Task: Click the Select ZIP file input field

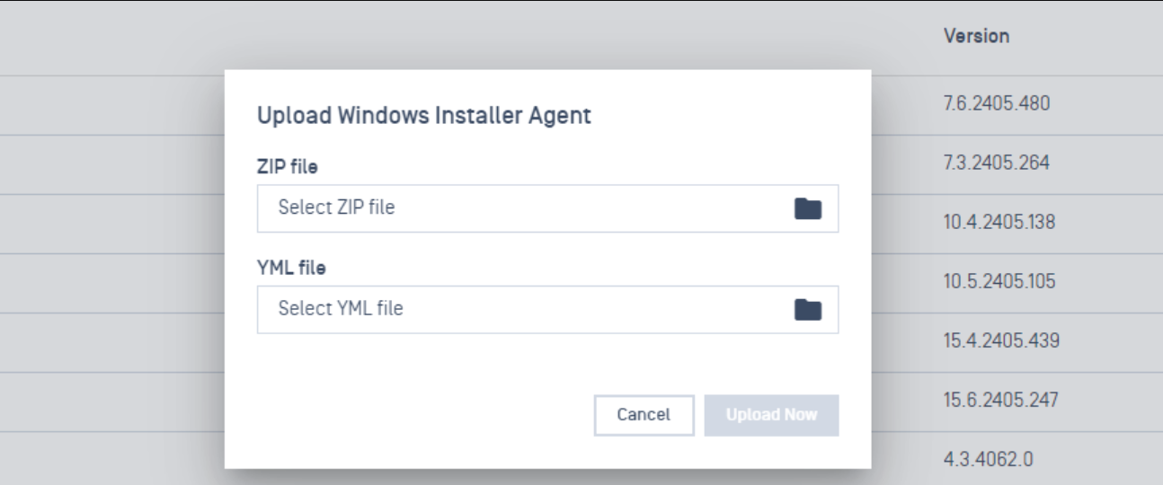Action: [521, 208]
